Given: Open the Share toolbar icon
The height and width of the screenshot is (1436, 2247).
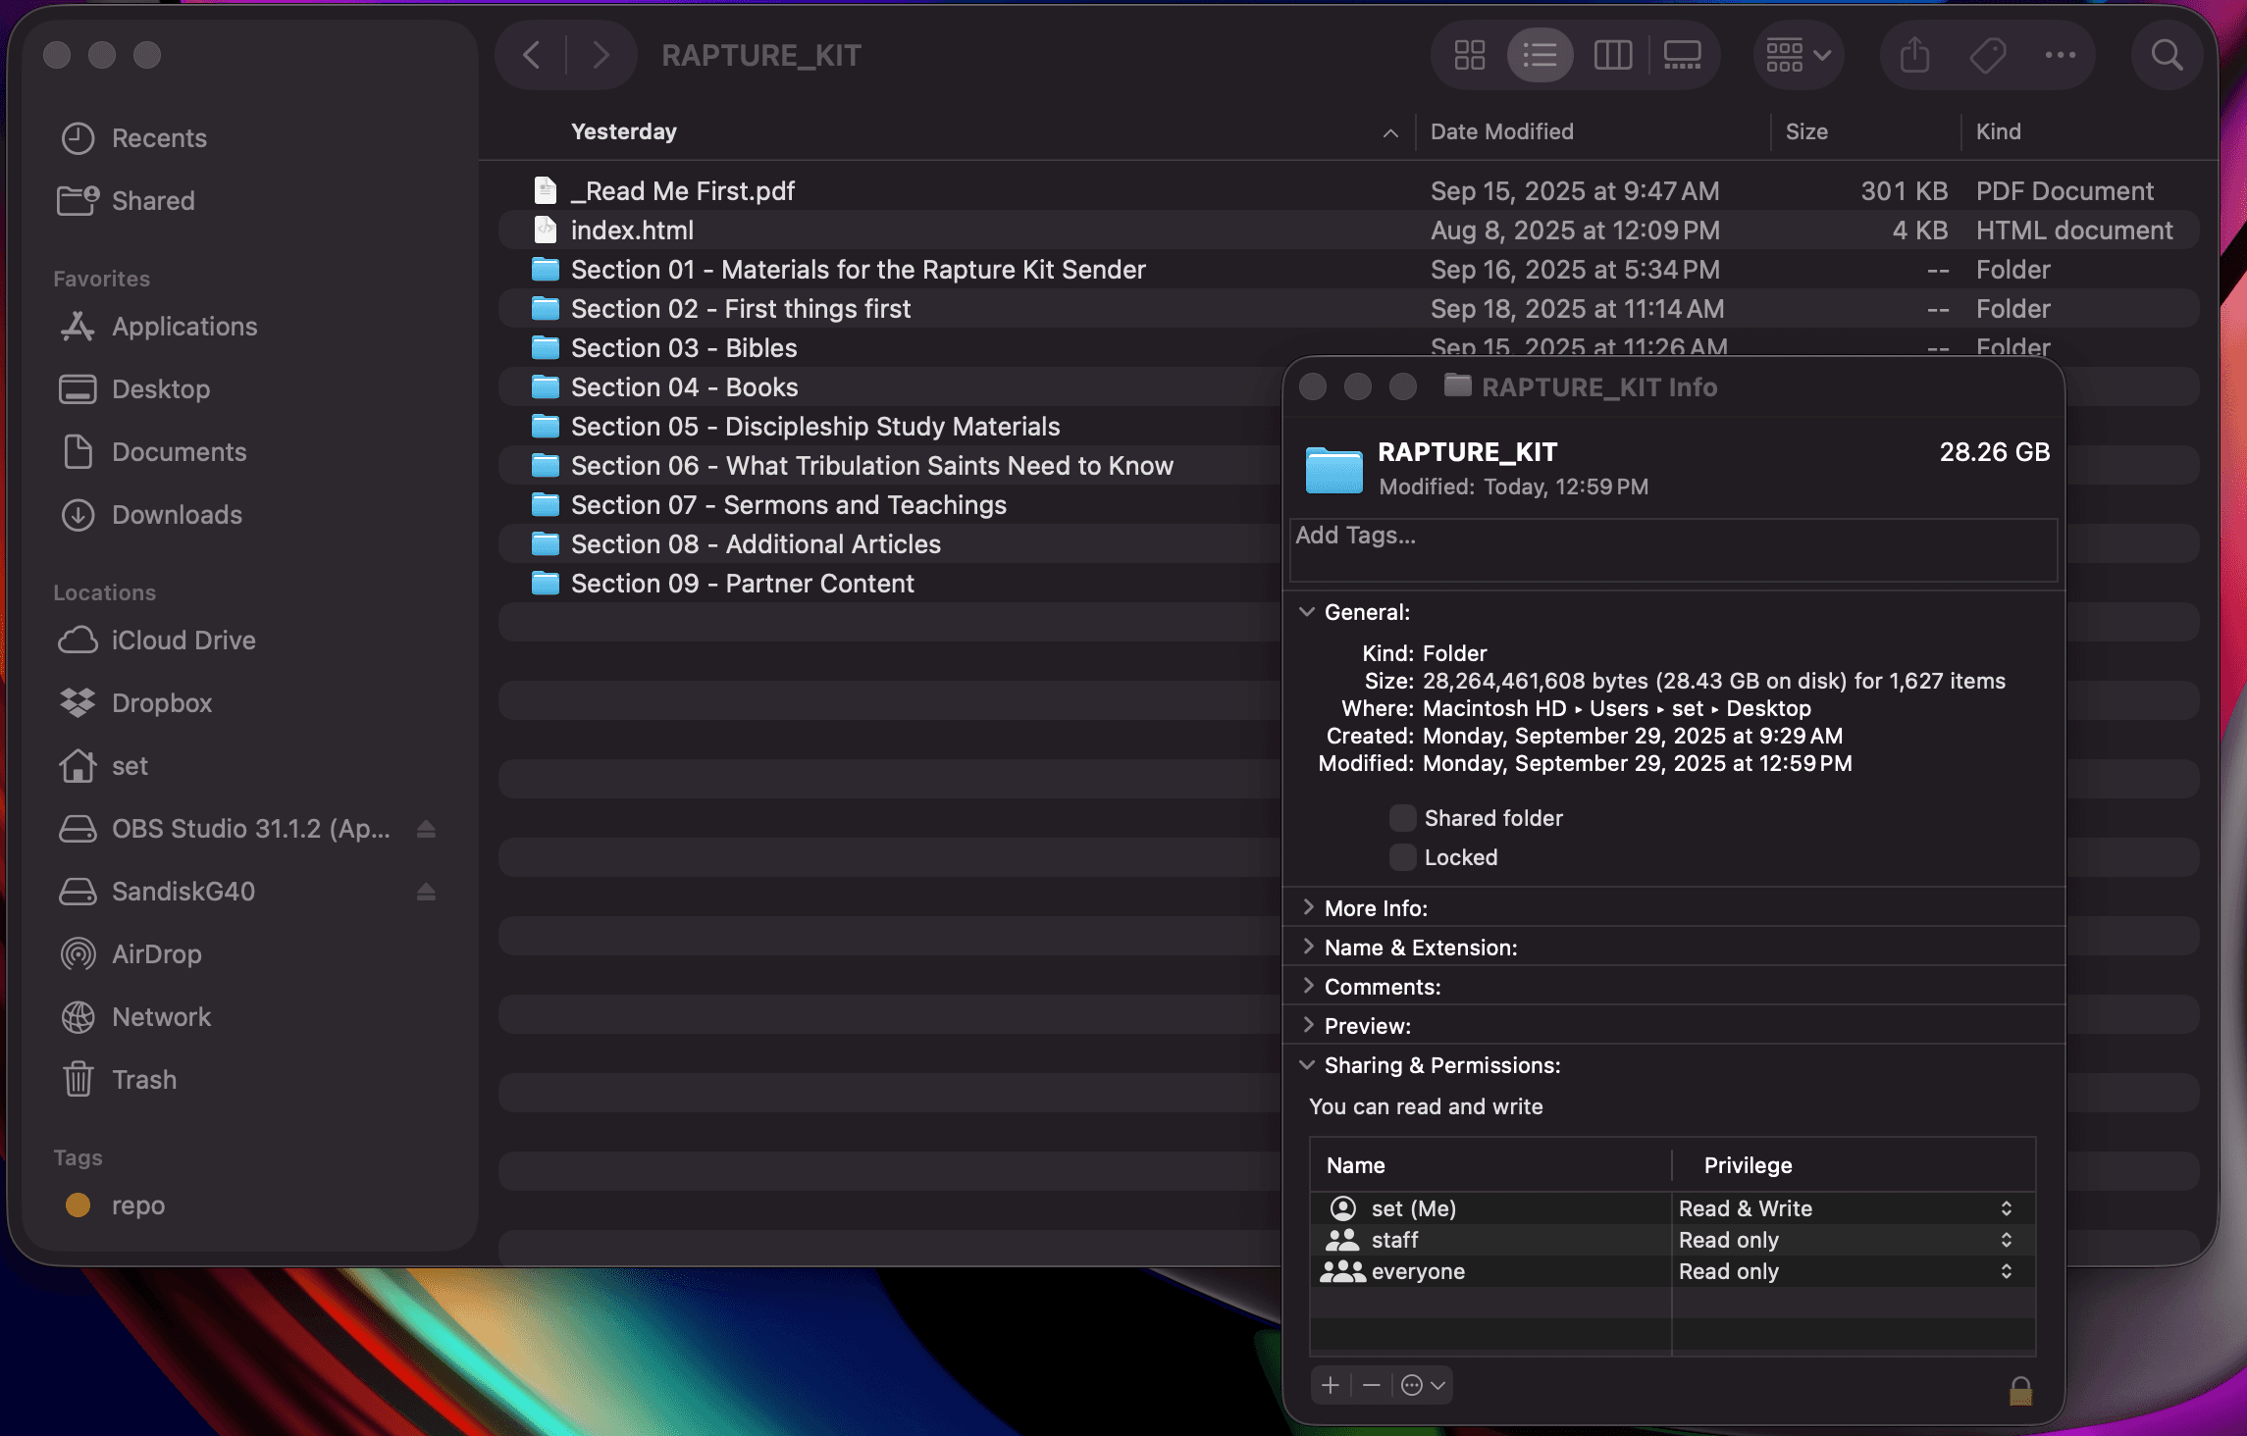Looking at the screenshot, I should click(x=1913, y=55).
